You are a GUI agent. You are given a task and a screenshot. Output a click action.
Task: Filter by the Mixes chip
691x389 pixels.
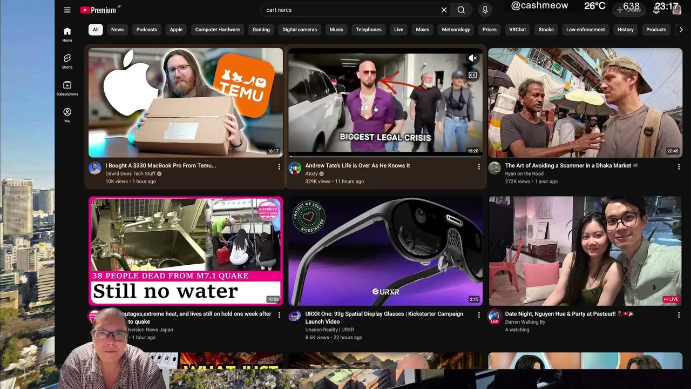click(423, 30)
